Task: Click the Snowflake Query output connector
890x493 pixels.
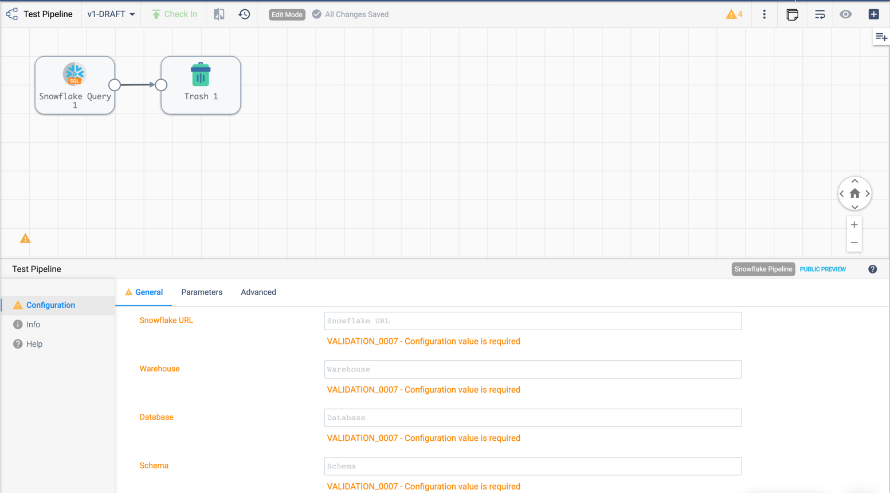Action: (x=115, y=85)
